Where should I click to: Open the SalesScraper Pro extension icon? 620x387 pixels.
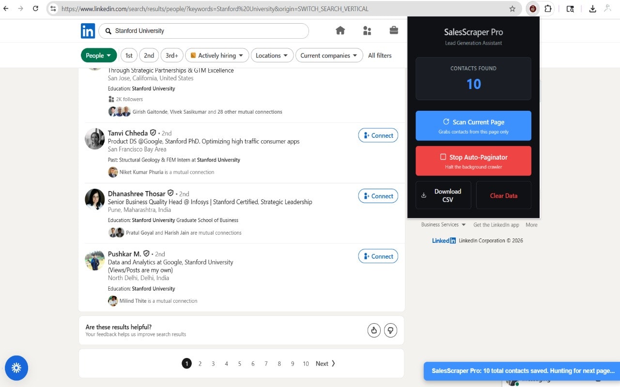pyautogui.click(x=533, y=9)
